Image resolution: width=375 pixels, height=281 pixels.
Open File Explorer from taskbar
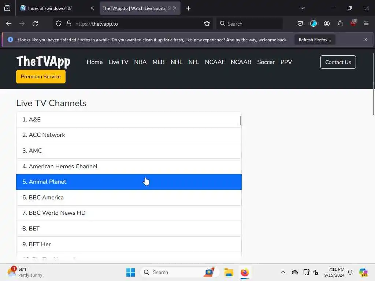pyautogui.click(x=229, y=272)
